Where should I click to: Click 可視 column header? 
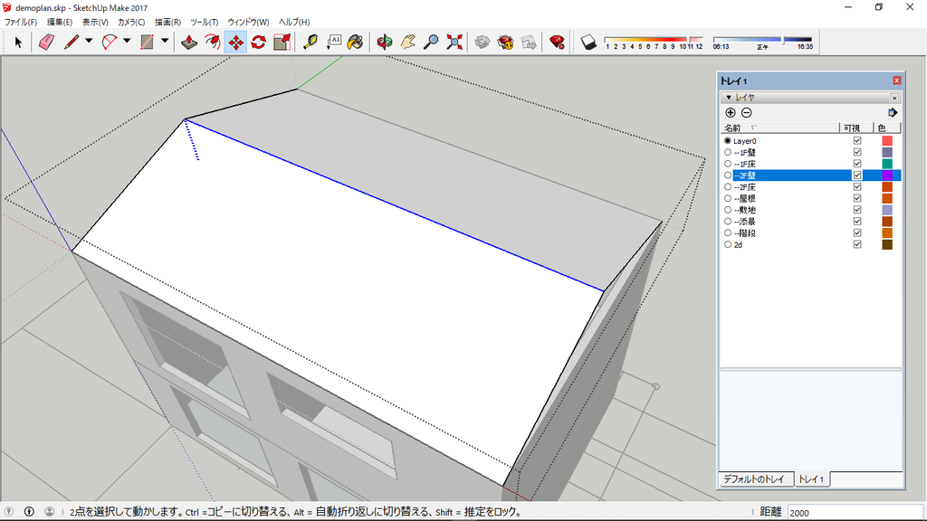tap(855, 128)
